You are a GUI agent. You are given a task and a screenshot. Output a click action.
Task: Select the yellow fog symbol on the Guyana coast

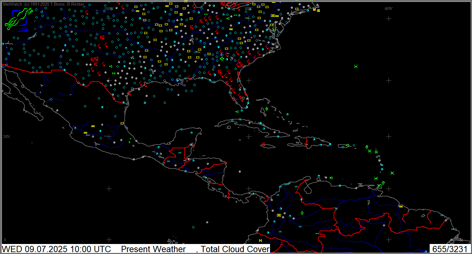401,206
